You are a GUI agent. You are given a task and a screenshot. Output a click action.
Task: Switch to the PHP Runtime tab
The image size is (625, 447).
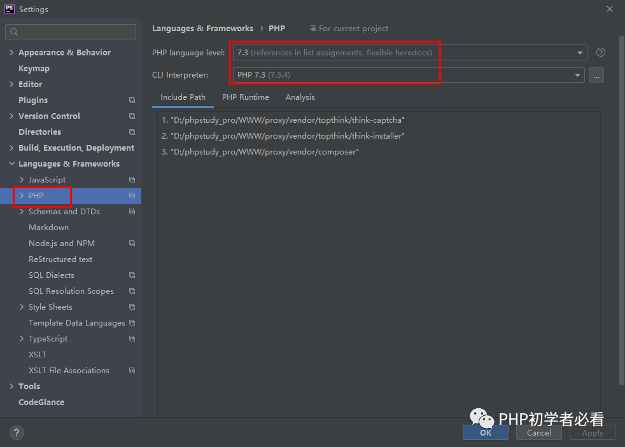pyautogui.click(x=246, y=97)
